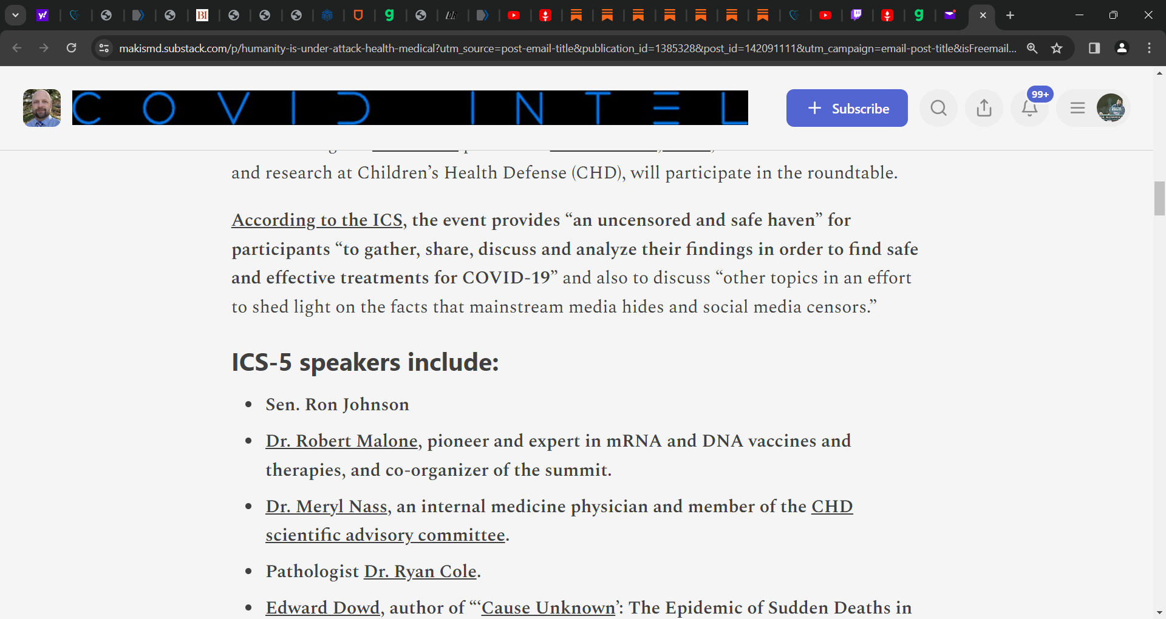
Task: Reload the current page
Action: pyautogui.click(x=71, y=48)
